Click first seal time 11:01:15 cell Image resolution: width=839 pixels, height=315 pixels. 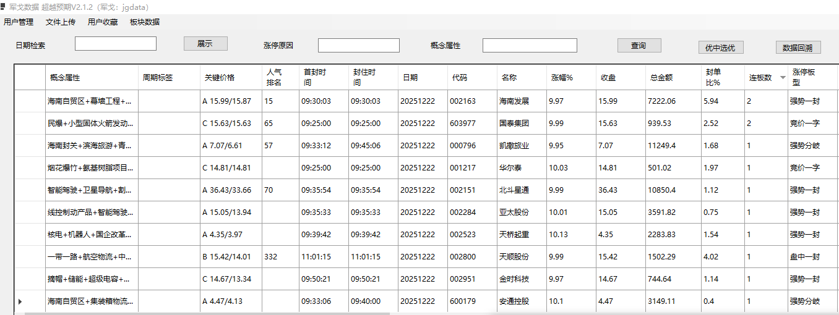(x=324, y=257)
